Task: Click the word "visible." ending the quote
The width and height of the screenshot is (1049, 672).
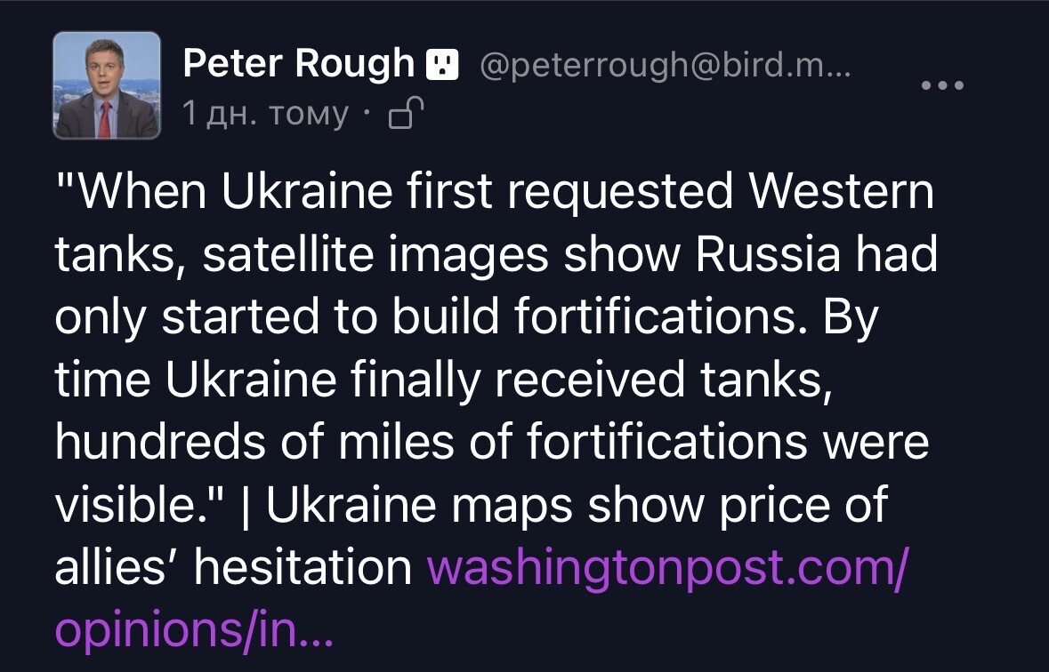Action: 140,506
